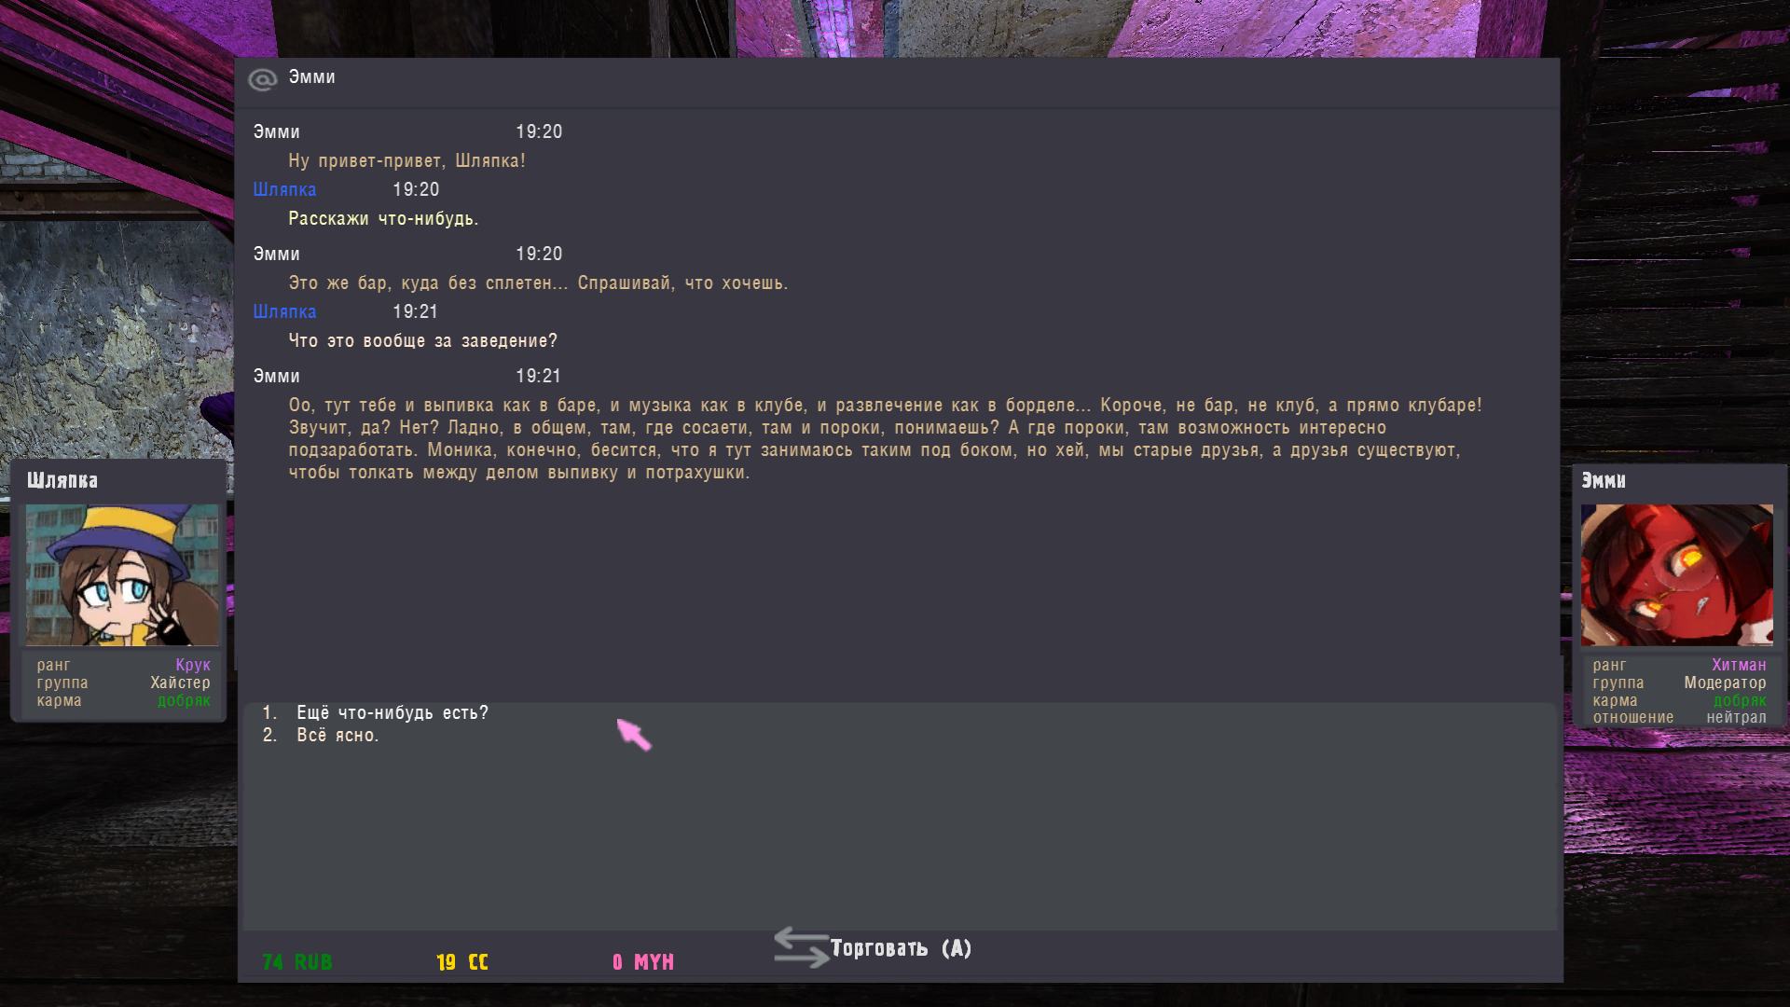The height and width of the screenshot is (1007, 1790).
Task: Click Эмми's red character portrait
Action: 1676,575
